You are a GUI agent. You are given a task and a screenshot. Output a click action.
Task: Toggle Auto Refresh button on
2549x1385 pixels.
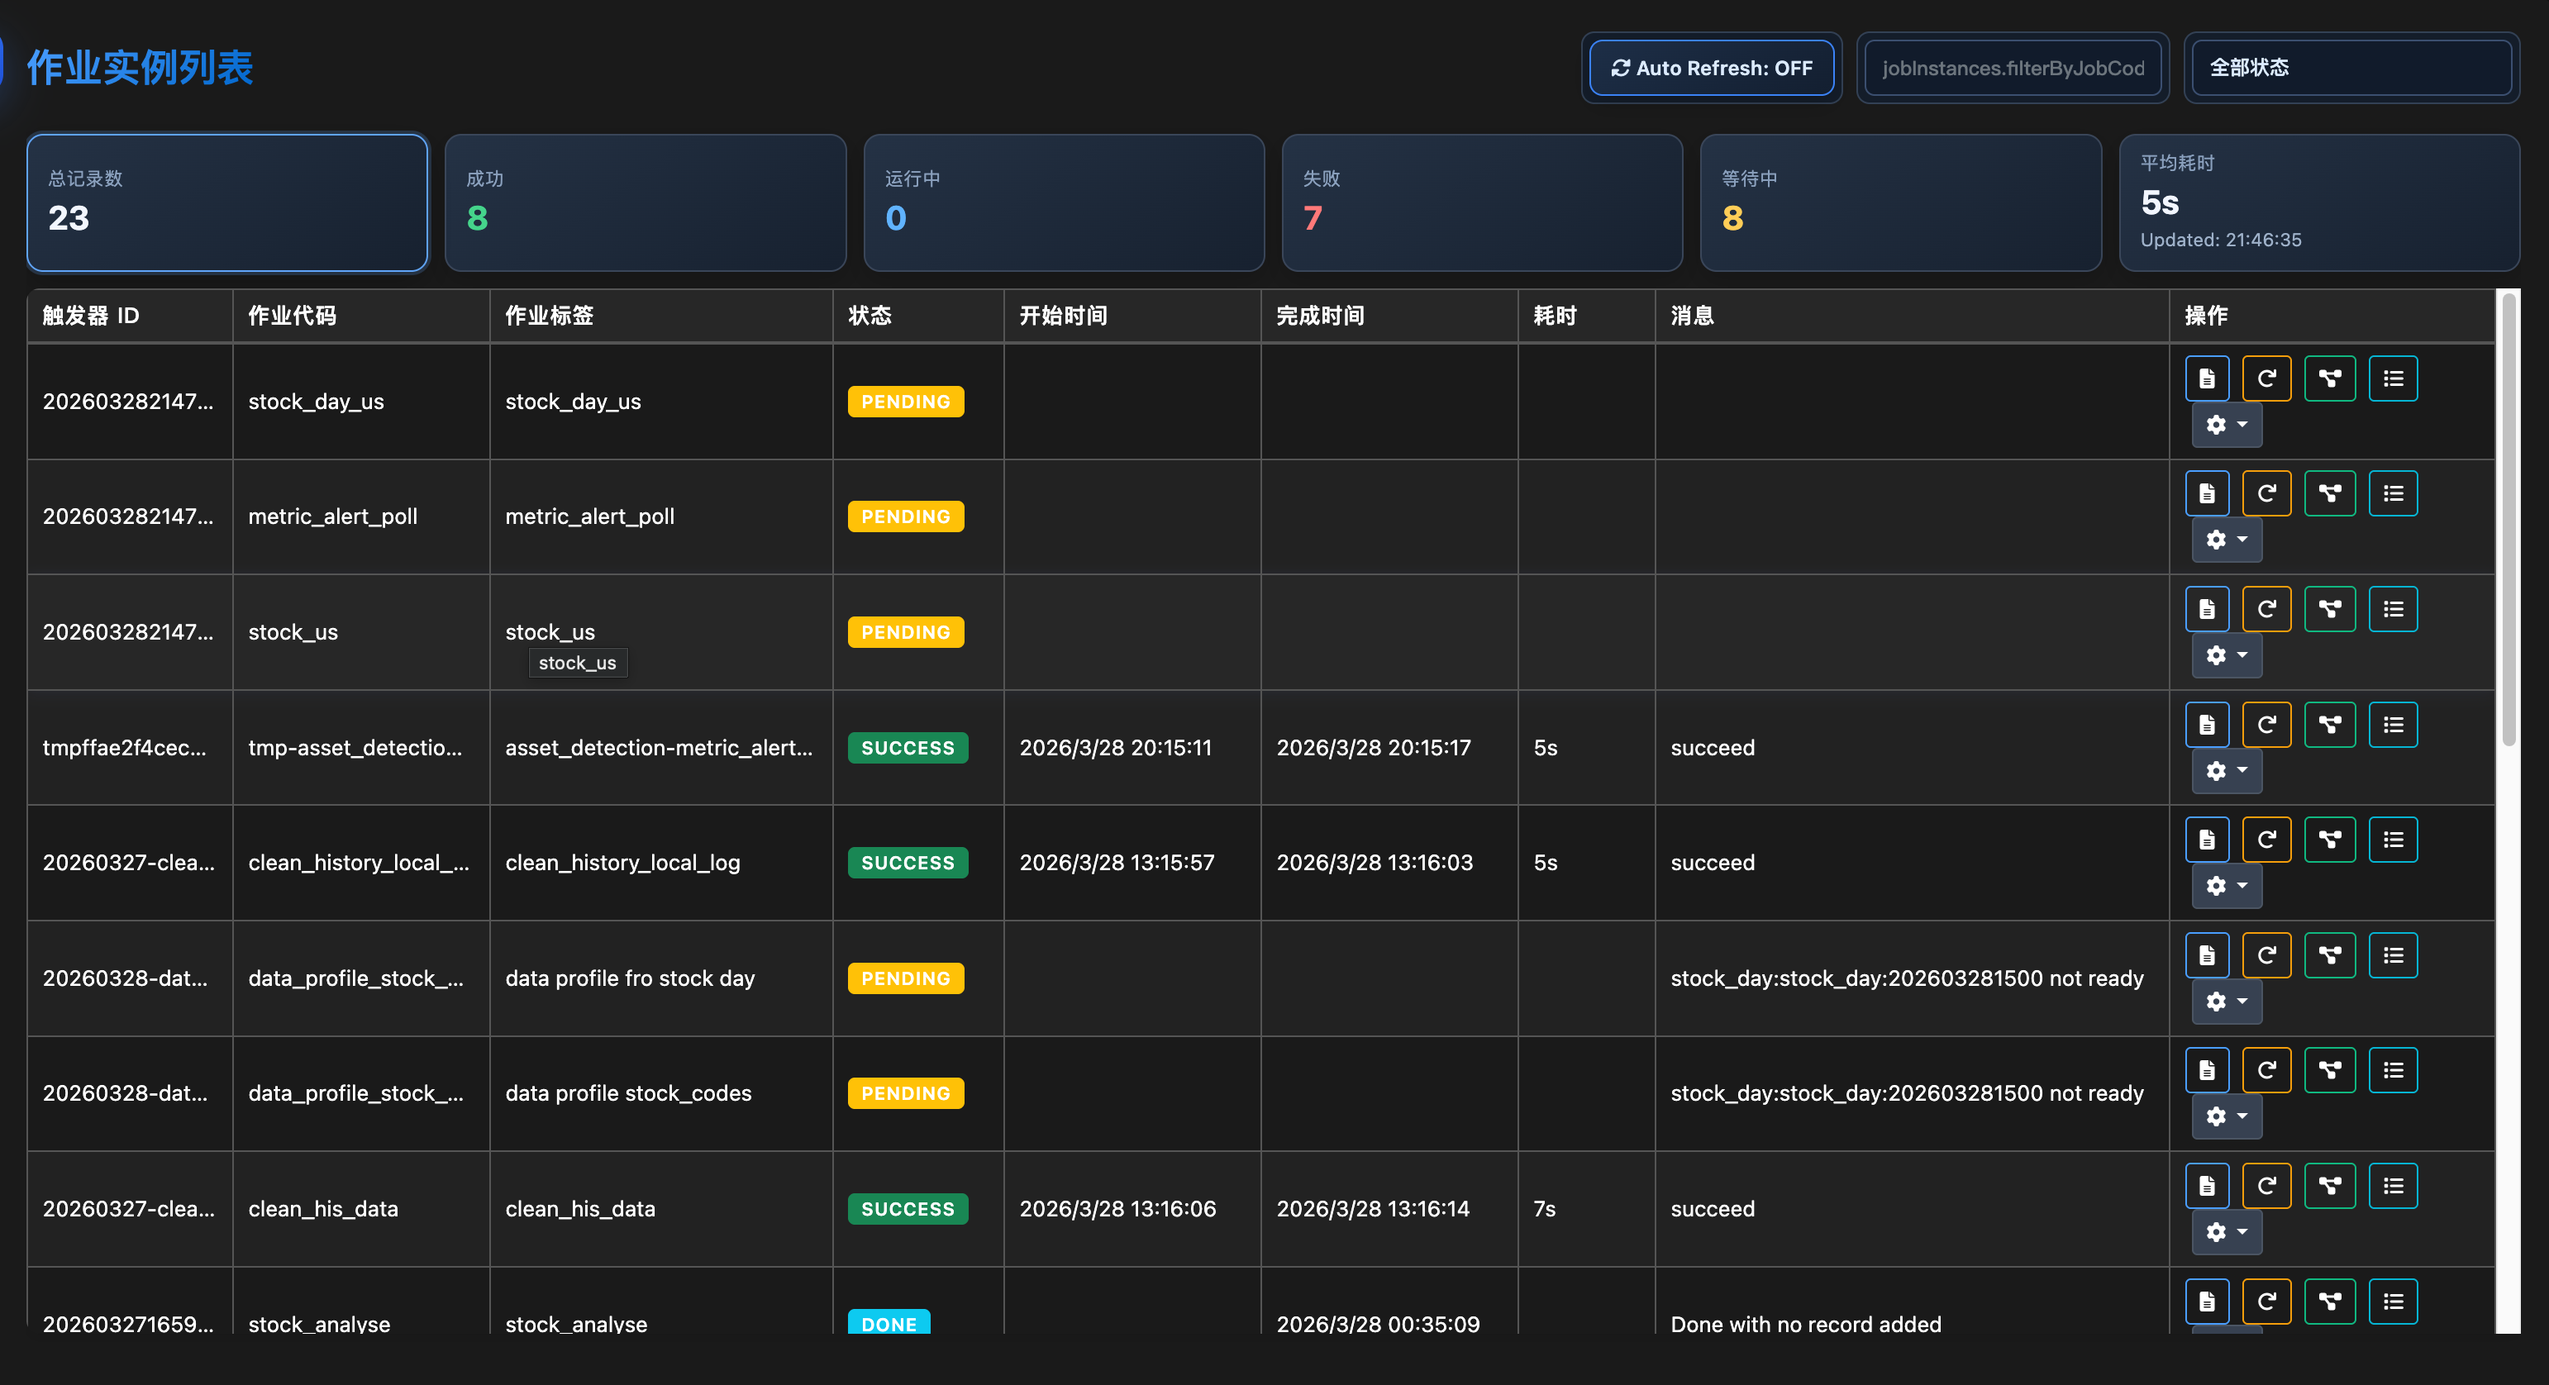(1711, 69)
